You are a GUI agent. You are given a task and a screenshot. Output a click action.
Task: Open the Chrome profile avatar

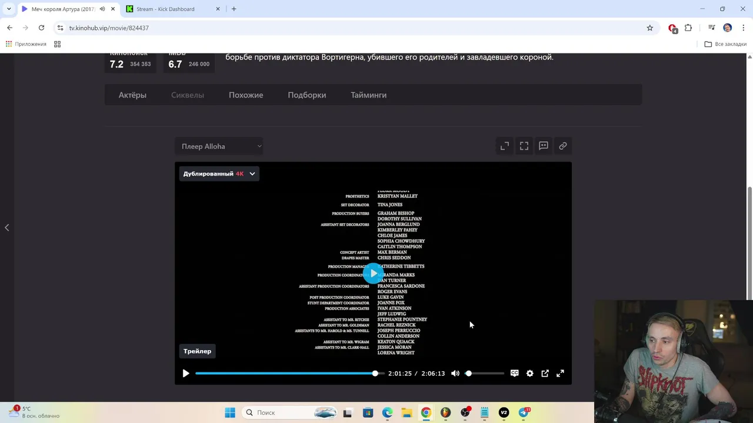(x=728, y=28)
